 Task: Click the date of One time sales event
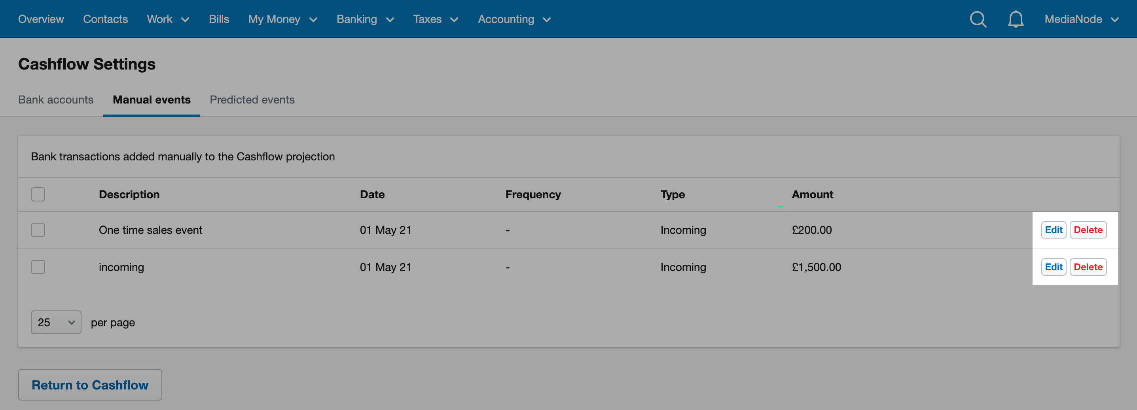pyautogui.click(x=385, y=230)
